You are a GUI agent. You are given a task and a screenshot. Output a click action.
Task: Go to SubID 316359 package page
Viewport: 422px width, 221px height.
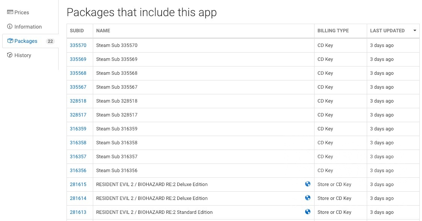(78, 129)
